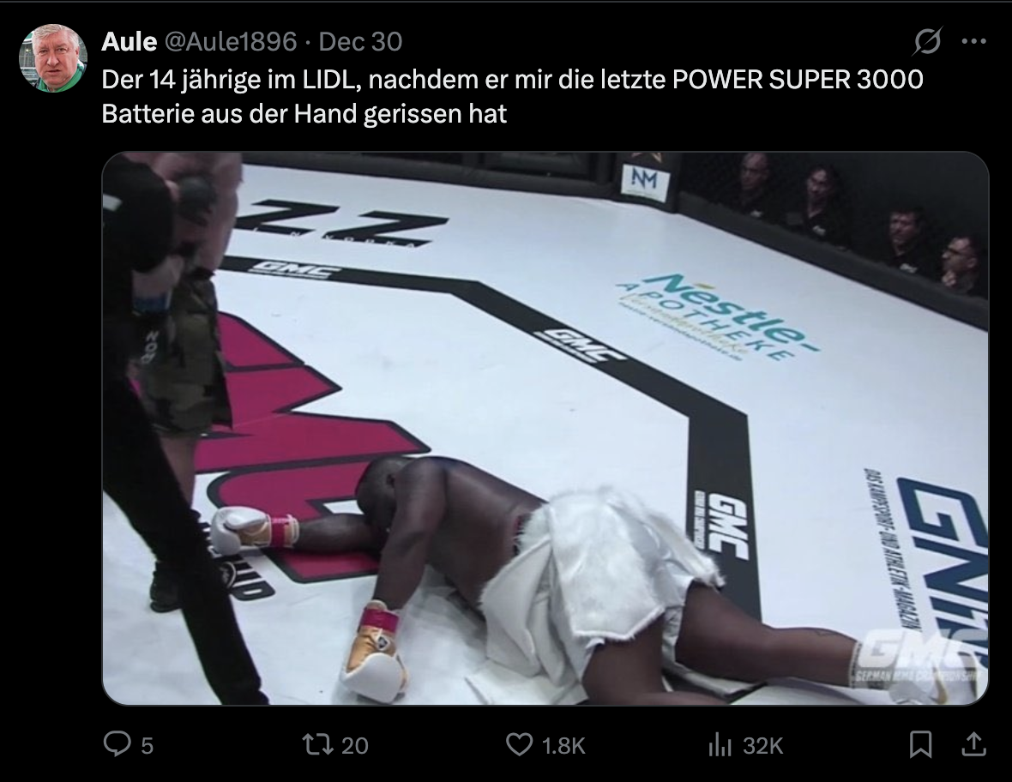
Task: Click the tweet text about LIDL
Action: click(x=513, y=96)
